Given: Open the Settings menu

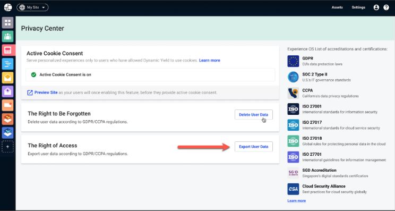Looking at the screenshot, I should pos(358,7).
